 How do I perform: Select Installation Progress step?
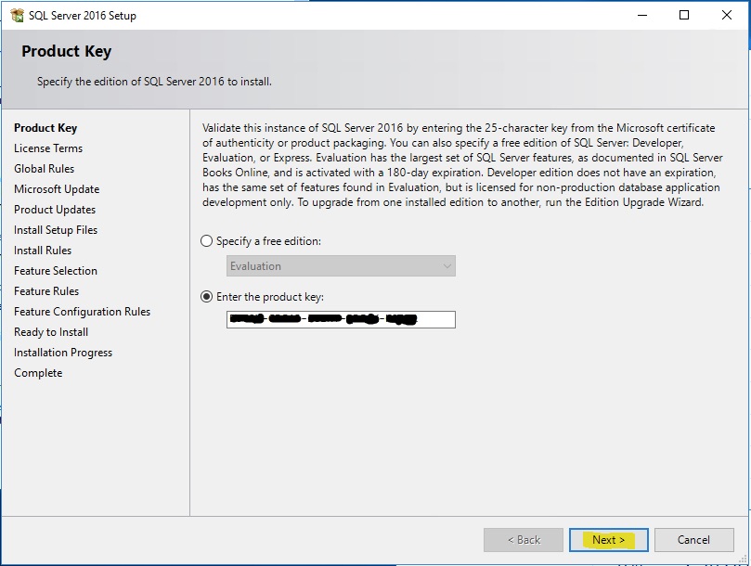63,353
